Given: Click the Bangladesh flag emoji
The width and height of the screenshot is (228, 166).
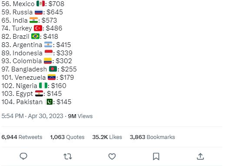Looking at the screenshot, I should 53,69.
